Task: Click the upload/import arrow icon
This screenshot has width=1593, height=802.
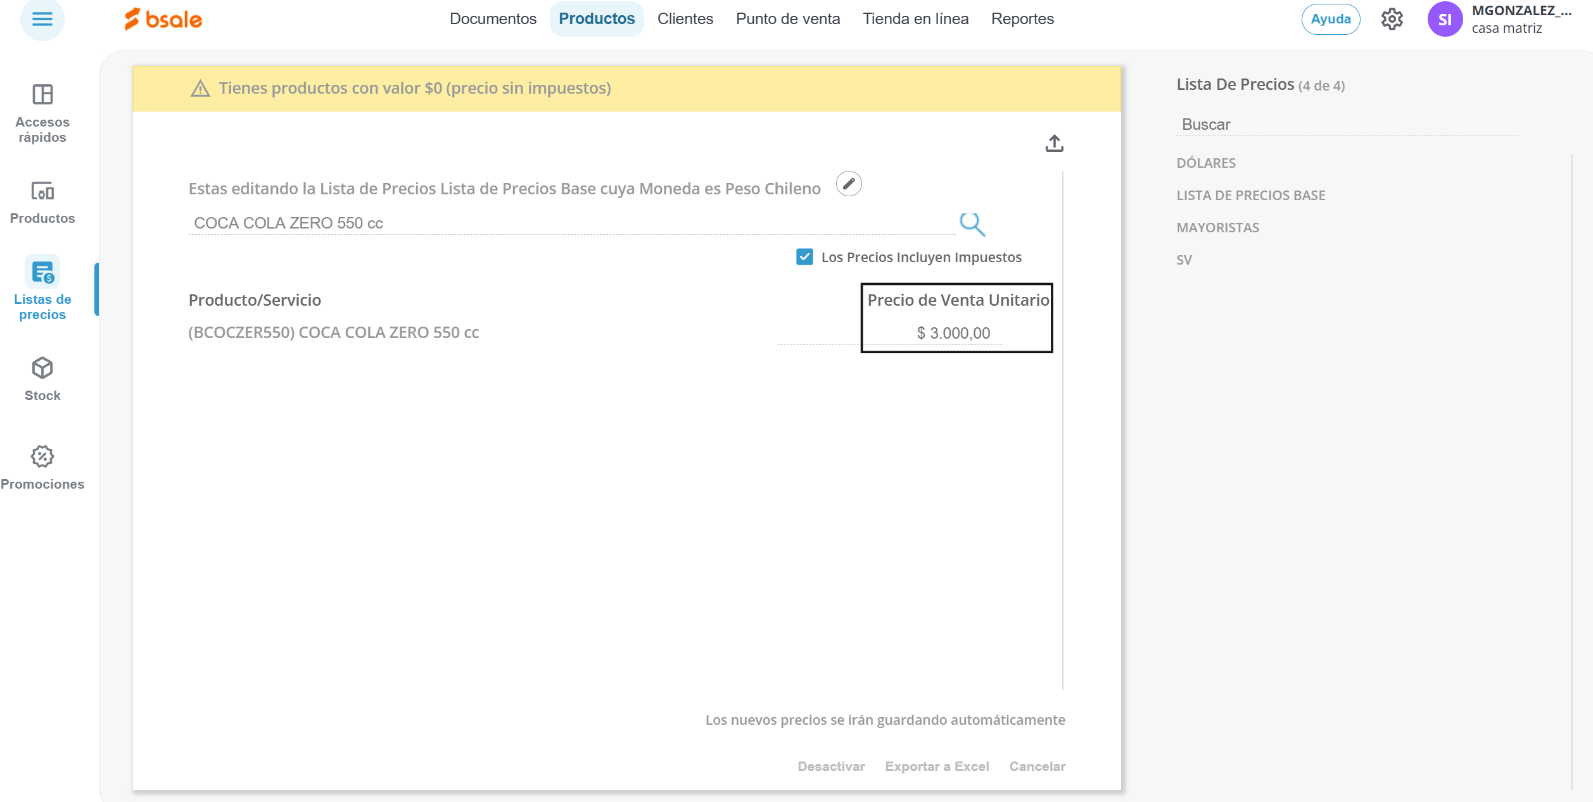Action: pyautogui.click(x=1054, y=144)
